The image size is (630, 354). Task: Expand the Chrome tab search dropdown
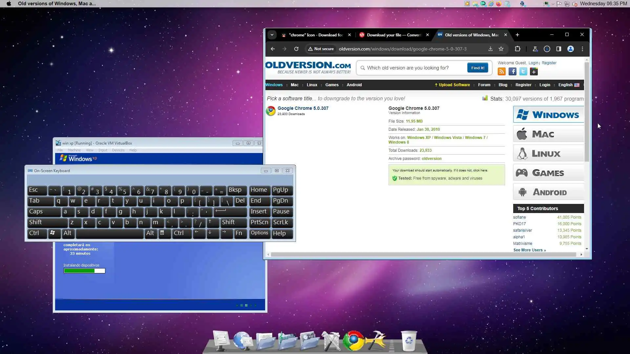272,35
